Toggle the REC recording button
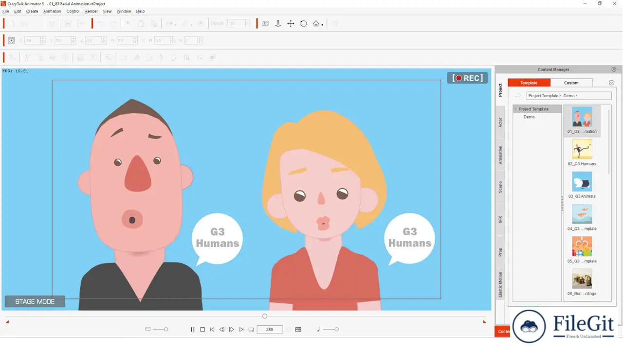The width and height of the screenshot is (623, 350). 467,78
